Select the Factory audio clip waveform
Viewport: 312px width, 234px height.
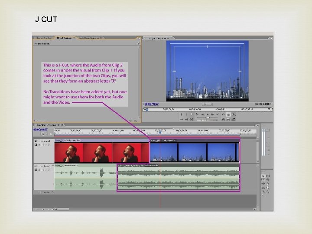178,178
